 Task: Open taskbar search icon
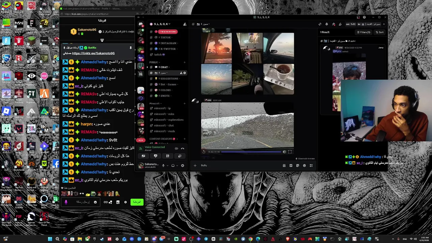57,239
